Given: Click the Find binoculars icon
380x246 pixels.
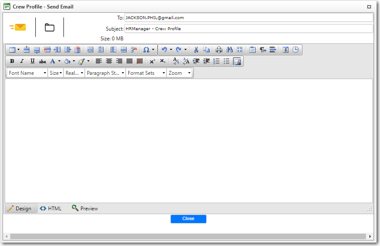Looking at the screenshot, I should [x=229, y=50].
